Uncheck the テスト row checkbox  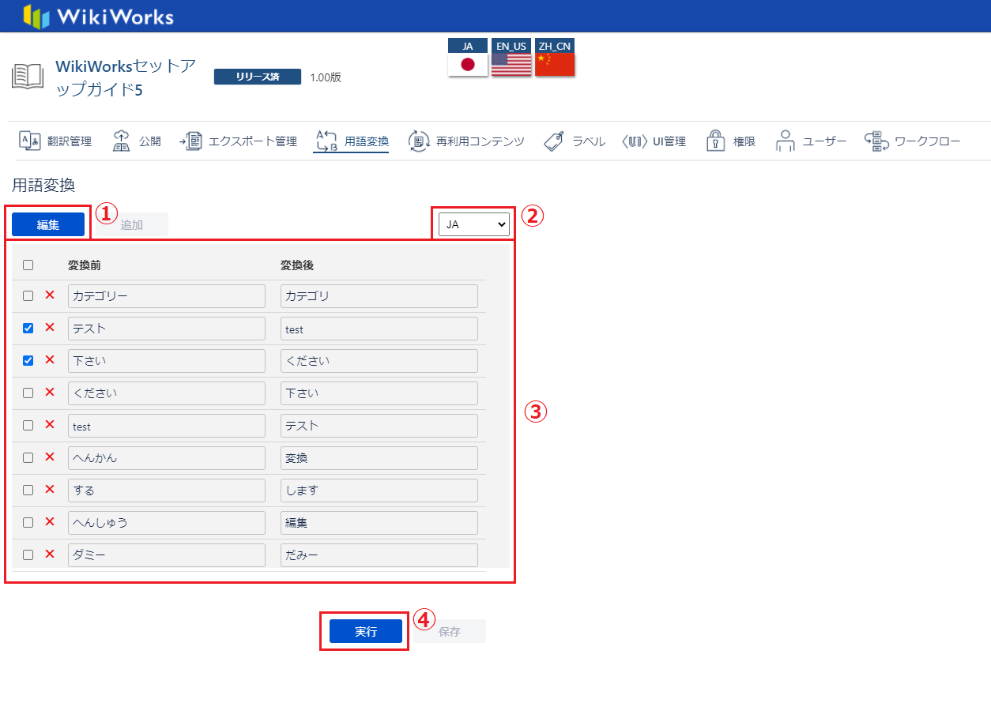[28, 328]
